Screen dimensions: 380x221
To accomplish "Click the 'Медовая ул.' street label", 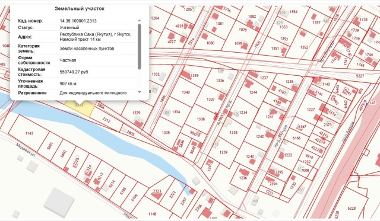I will pyautogui.click(x=26, y=150).
